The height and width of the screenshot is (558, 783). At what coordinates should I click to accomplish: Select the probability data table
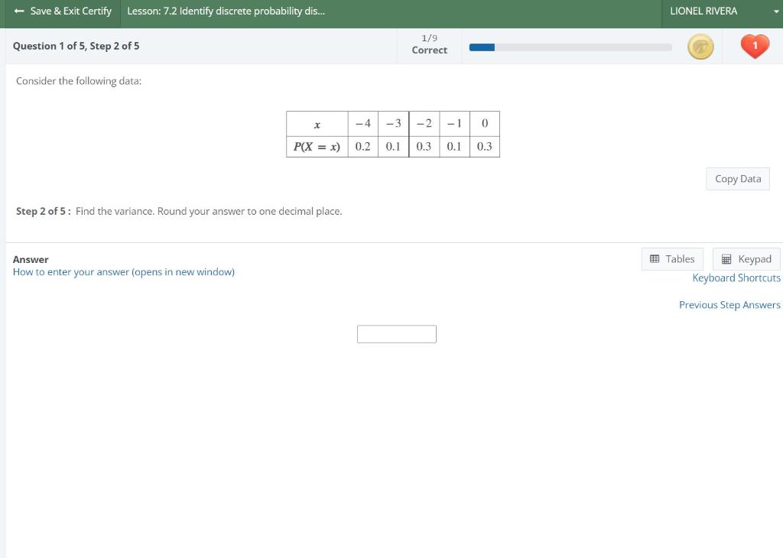point(393,135)
